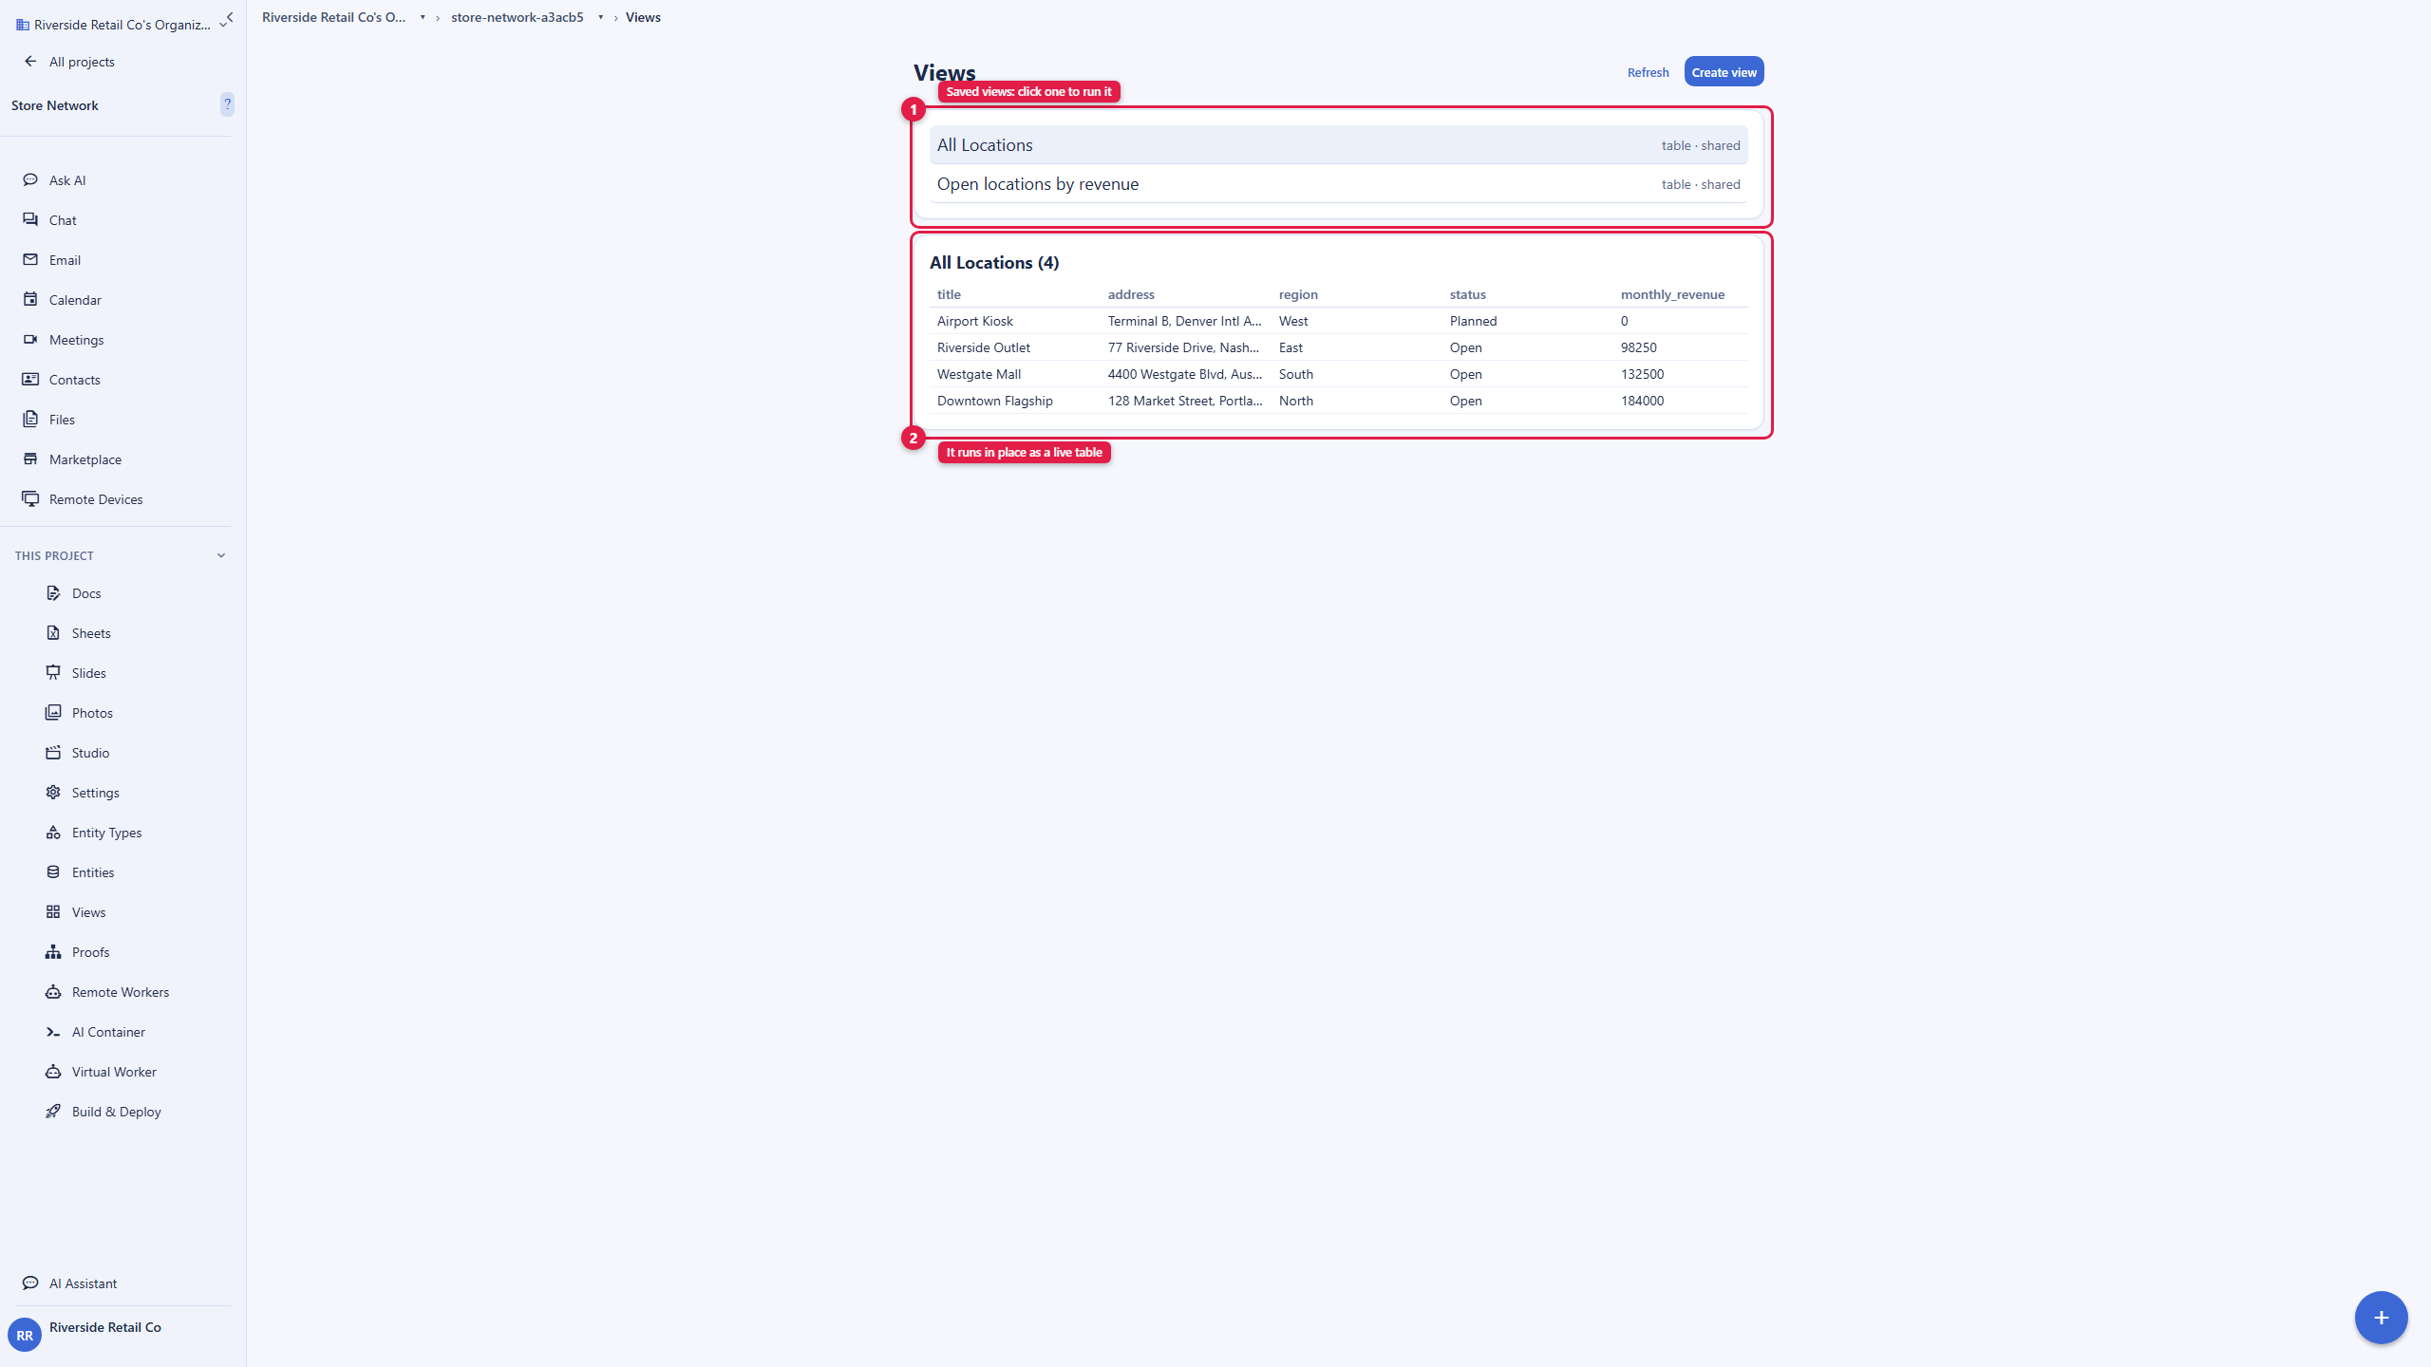
Task: Open the Marketplace storefront icon
Action: point(30,459)
